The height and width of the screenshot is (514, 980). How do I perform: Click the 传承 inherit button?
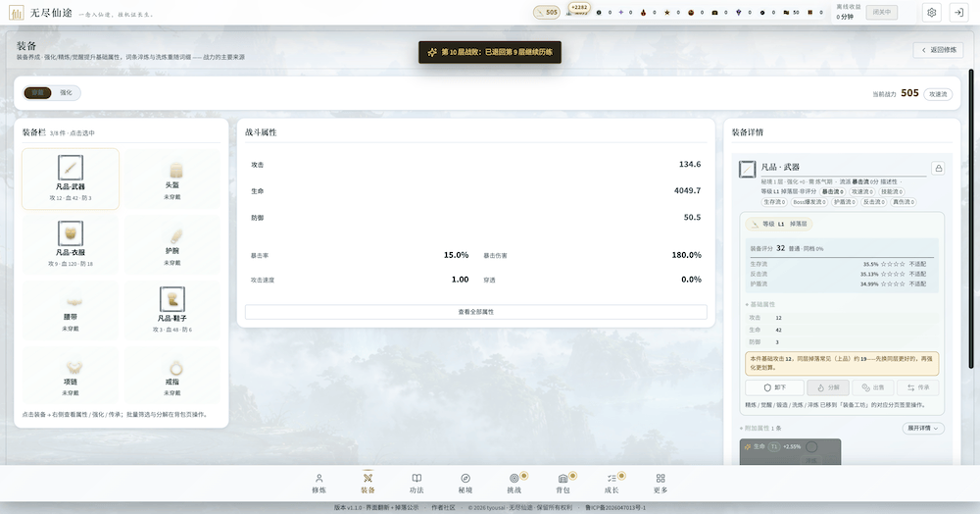pos(917,387)
